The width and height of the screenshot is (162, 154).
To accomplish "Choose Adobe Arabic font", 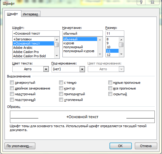I will point(33,48).
